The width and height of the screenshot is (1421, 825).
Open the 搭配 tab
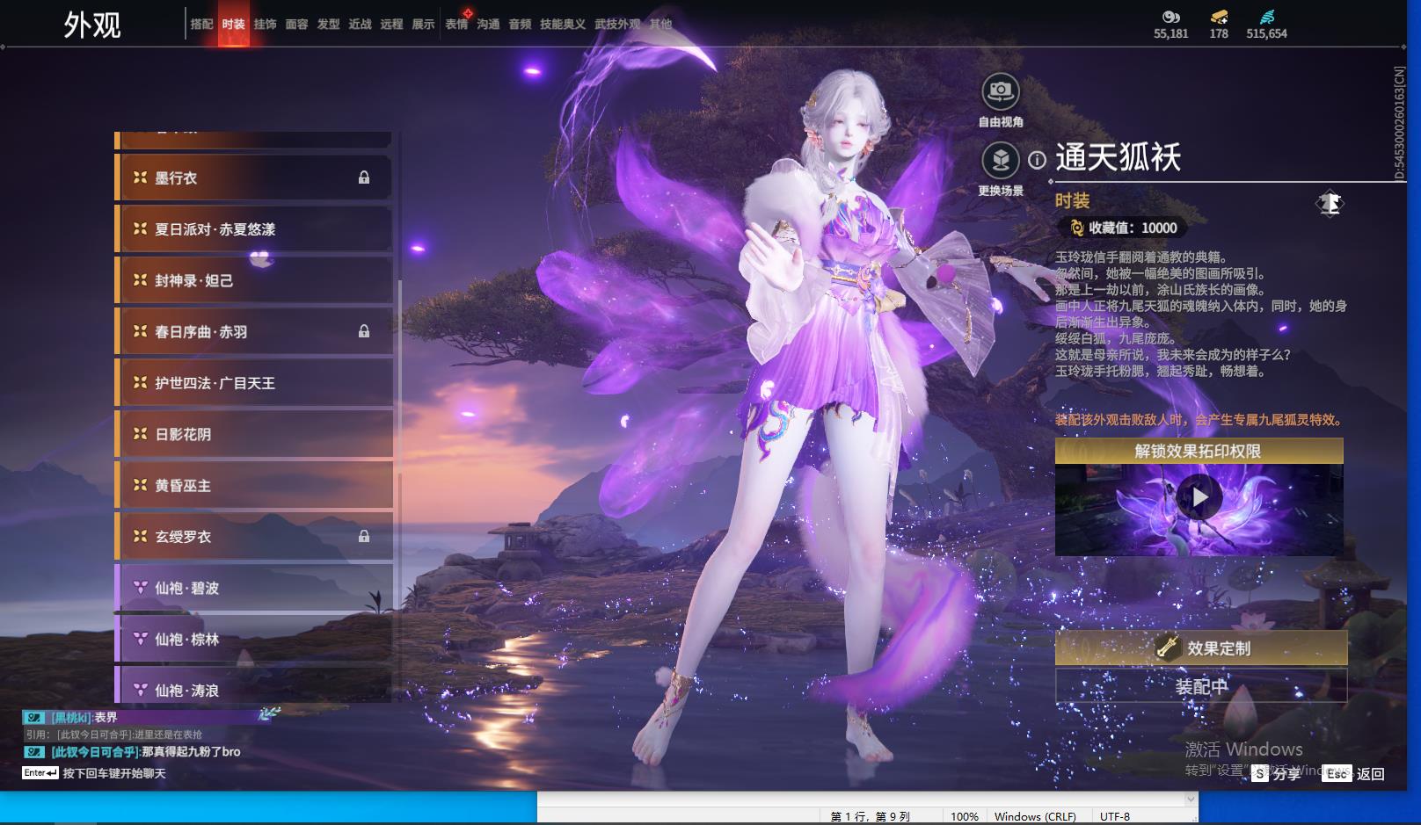(201, 24)
